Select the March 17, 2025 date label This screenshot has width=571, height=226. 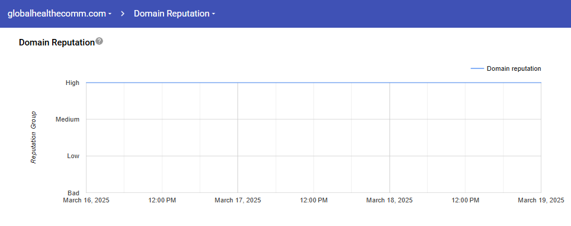pyautogui.click(x=238, y=200)
